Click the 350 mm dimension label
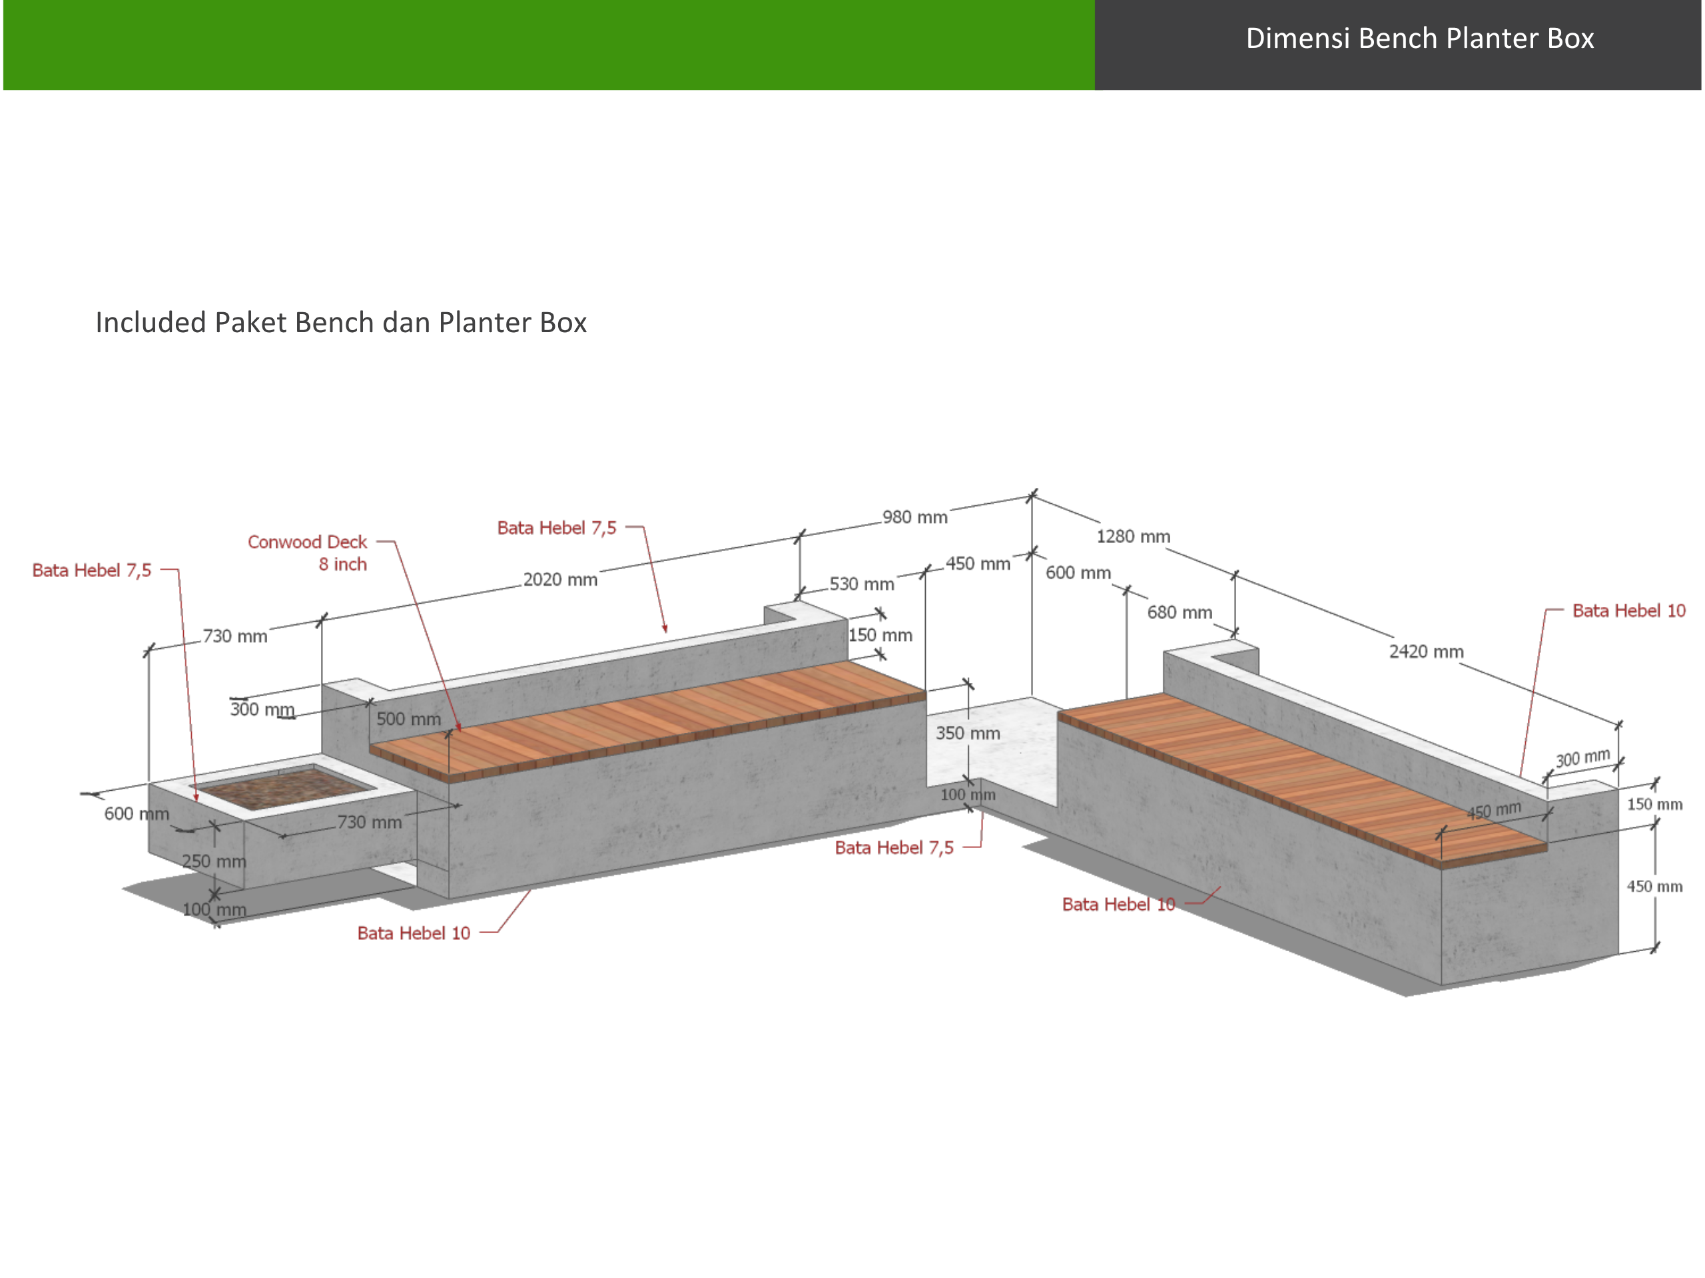Viewport: 1705px width, 1278px height. pos(968,733)
